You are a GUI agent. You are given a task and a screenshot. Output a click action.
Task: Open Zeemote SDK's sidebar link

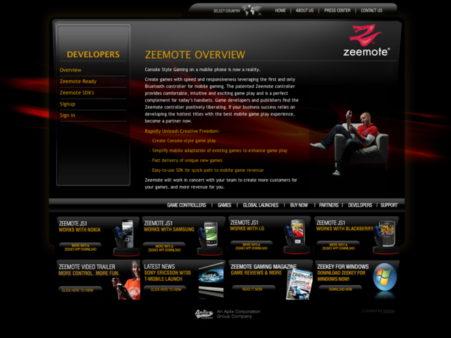[77, 92]
